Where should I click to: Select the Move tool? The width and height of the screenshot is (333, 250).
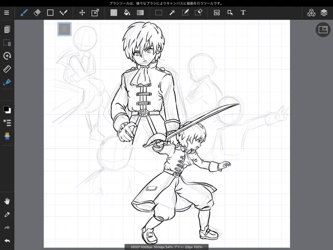coord(82,13)
